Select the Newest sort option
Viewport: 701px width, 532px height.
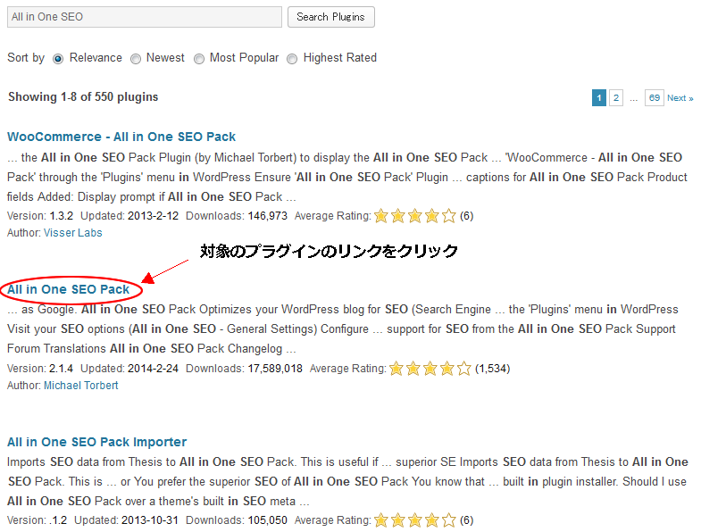point(136,59)
